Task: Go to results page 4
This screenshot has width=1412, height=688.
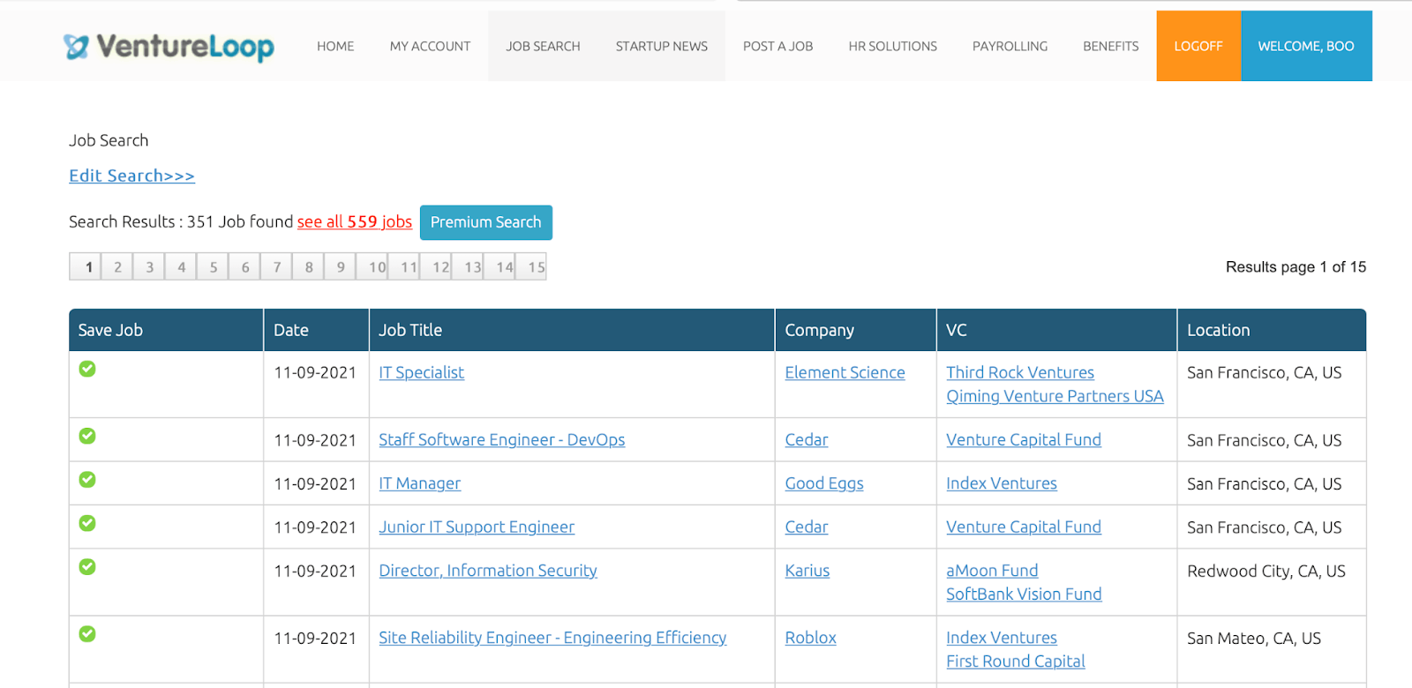Action: tap(181, 266)
